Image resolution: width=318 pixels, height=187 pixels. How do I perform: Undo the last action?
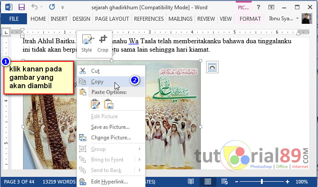(34, 7)
